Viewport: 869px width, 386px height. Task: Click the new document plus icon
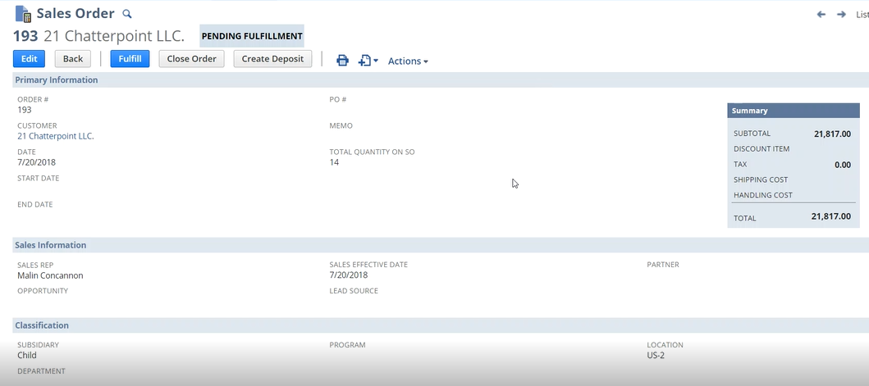(x=364, y=61)
